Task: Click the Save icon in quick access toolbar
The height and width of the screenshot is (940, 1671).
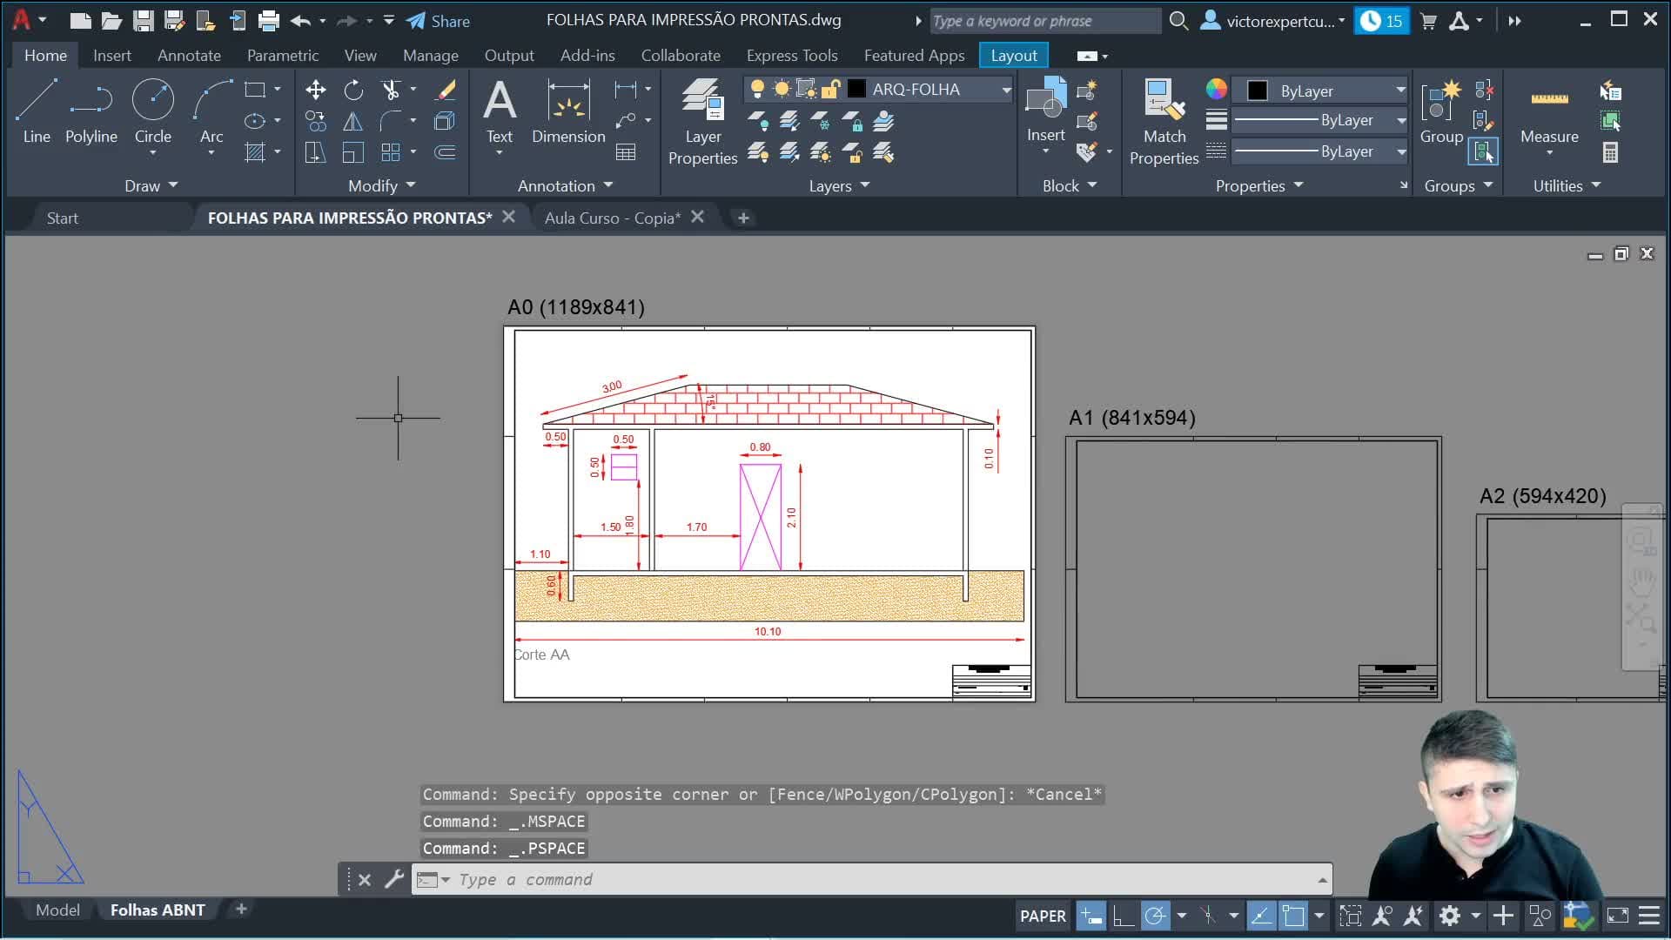Action: pyautogui.click(x=143, y=21)
